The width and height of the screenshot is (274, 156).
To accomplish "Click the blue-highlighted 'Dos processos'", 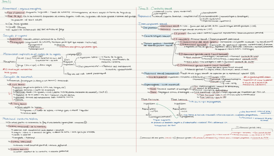I will pos(150,27).
